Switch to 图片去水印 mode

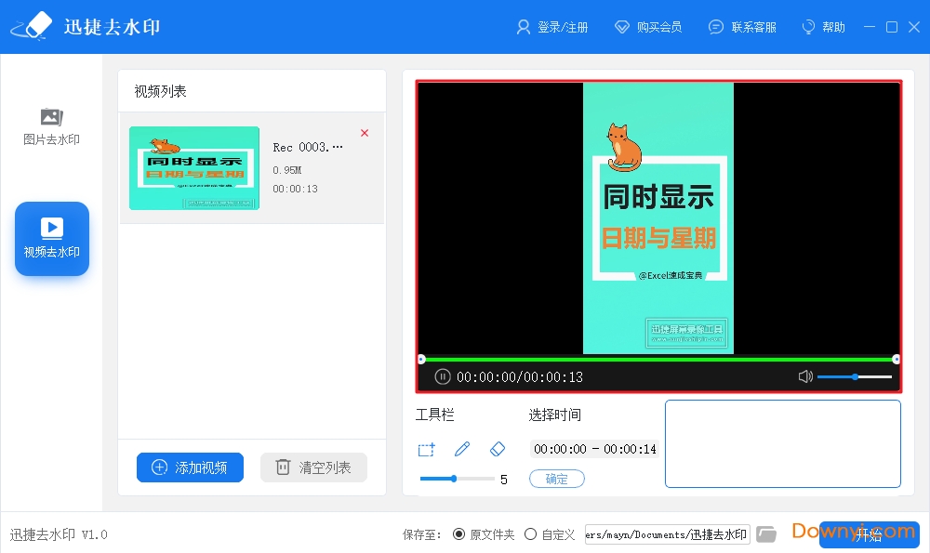coord(51,125)
